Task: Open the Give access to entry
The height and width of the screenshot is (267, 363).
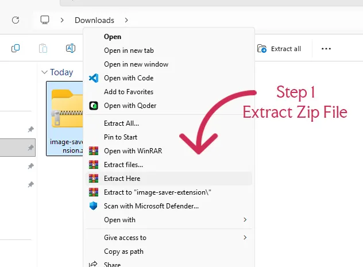Action: click(x=169, y=238)
